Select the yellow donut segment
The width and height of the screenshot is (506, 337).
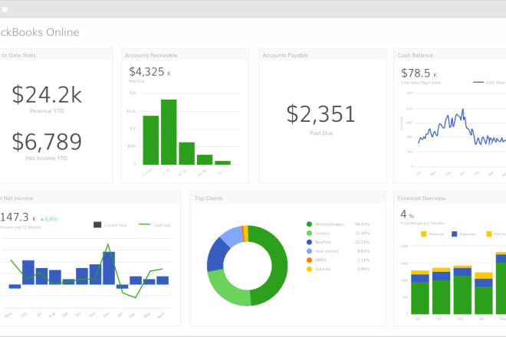[x=246, y=234]
